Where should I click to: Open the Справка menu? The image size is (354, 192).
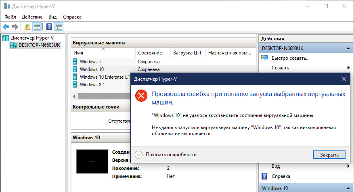[72, 17]
